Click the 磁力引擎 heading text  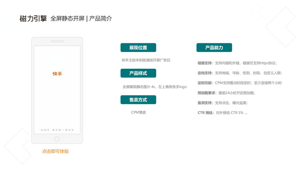pyautogui.click(x=33, y=19)
